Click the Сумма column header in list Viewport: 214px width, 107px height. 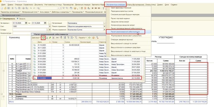[72, 42]
